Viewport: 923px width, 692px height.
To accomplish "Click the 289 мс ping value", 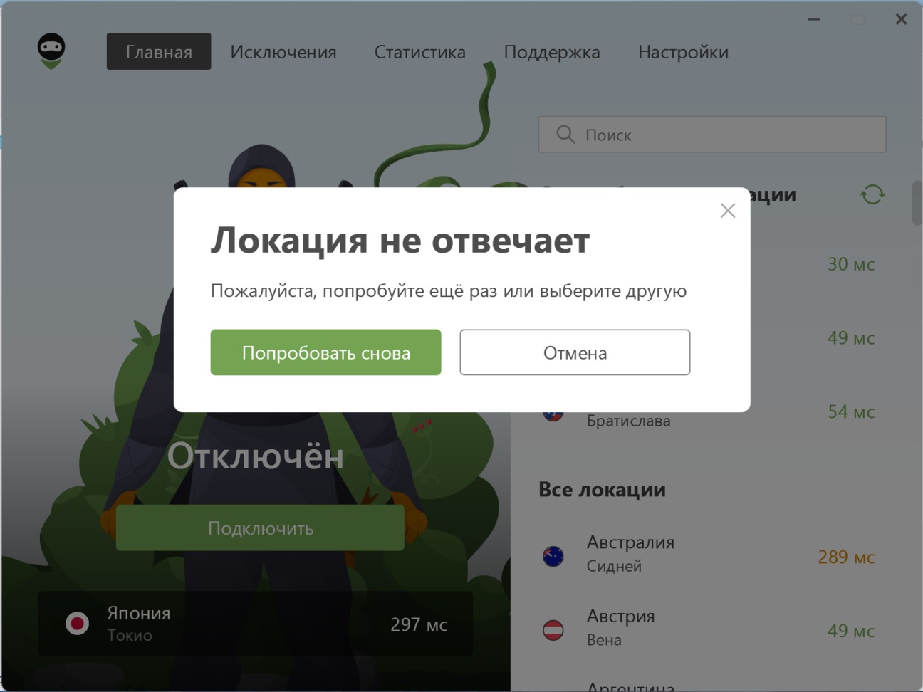I will point(846,557).
